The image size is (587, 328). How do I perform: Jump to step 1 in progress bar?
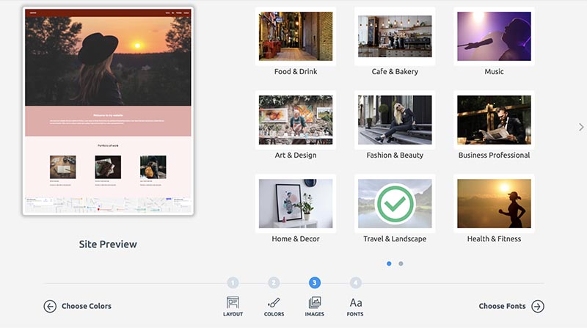233,283
